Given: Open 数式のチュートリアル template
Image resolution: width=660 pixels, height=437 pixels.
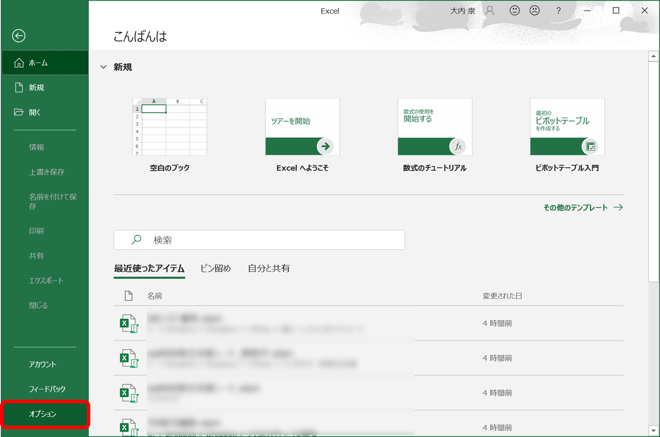Looking at the screenshot, I should pos(435,135).
